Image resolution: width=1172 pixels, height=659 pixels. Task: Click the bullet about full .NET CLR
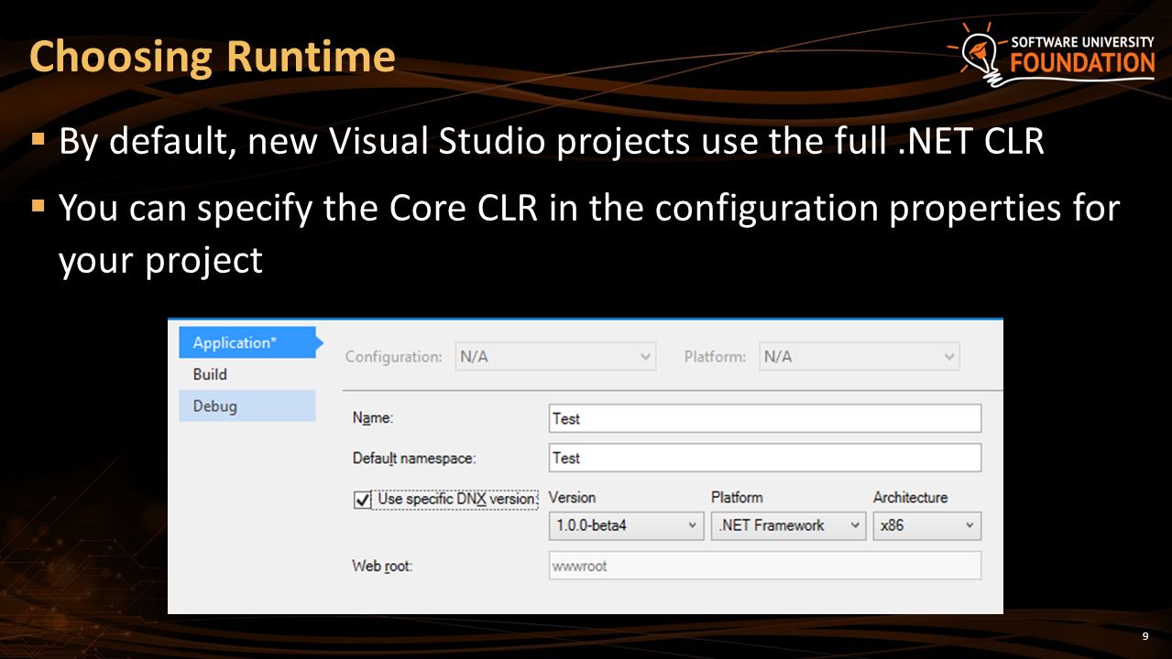pyautogui.click(x=552, y=142)
